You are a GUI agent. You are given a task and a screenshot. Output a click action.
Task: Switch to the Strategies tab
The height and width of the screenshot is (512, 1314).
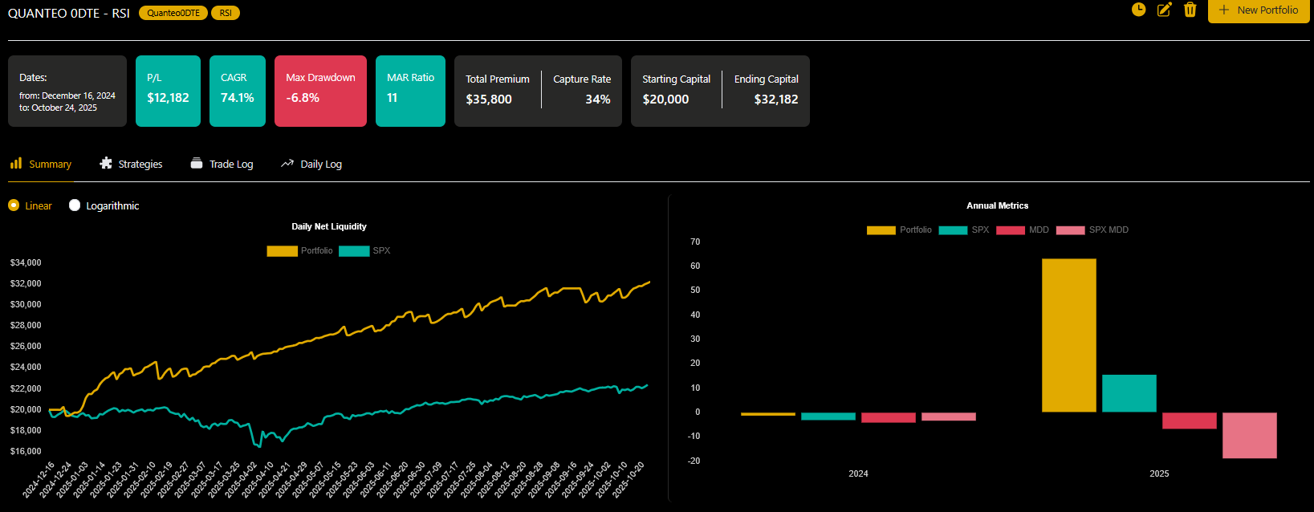tap(140, 165)
